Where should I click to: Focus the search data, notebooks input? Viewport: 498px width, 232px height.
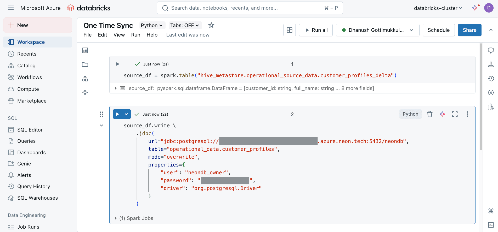(x=250, y=8)
